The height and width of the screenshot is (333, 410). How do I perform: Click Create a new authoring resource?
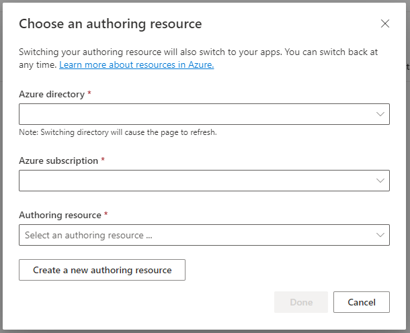(102, 270)
